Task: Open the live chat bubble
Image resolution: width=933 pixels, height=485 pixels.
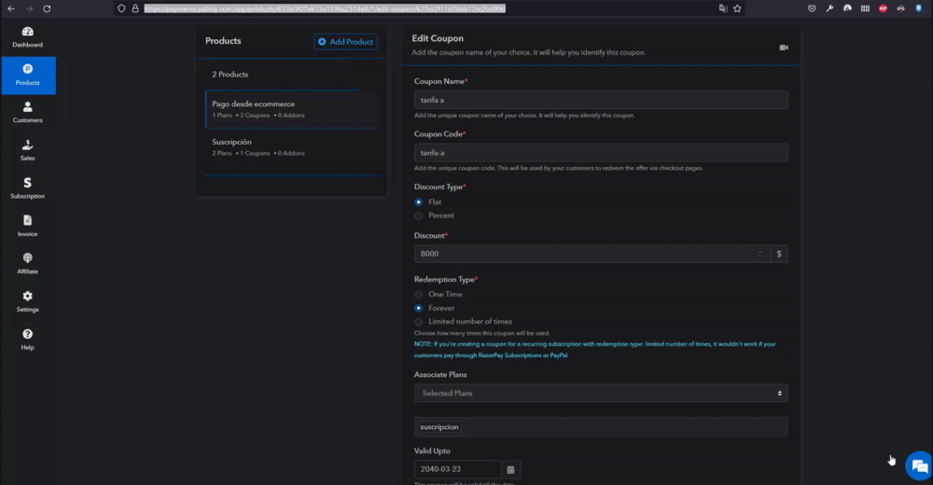Action: point(919,466)
